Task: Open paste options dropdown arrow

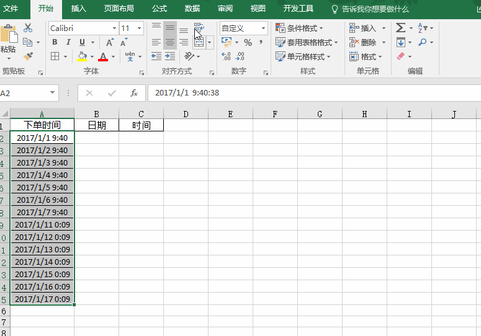Action: [x=9, y=58]
